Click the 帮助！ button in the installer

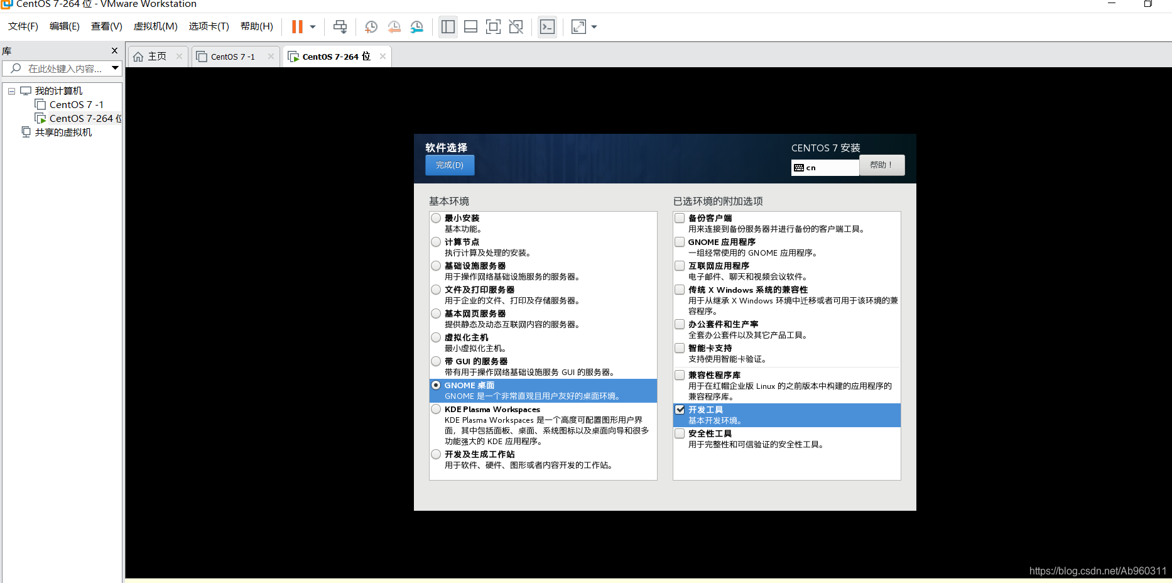point(882,165)
